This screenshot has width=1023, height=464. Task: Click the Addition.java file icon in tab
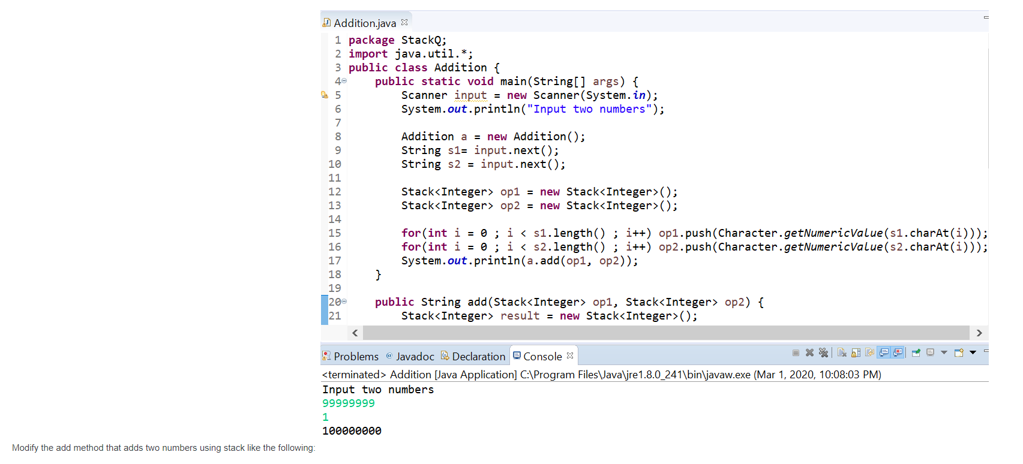coord(327,23)
